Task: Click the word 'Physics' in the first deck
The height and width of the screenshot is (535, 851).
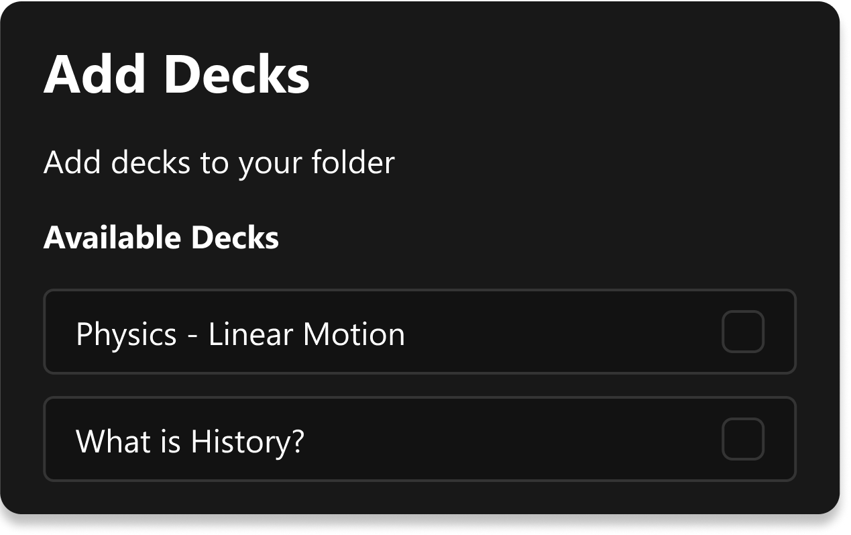Action: coord(126,334)
